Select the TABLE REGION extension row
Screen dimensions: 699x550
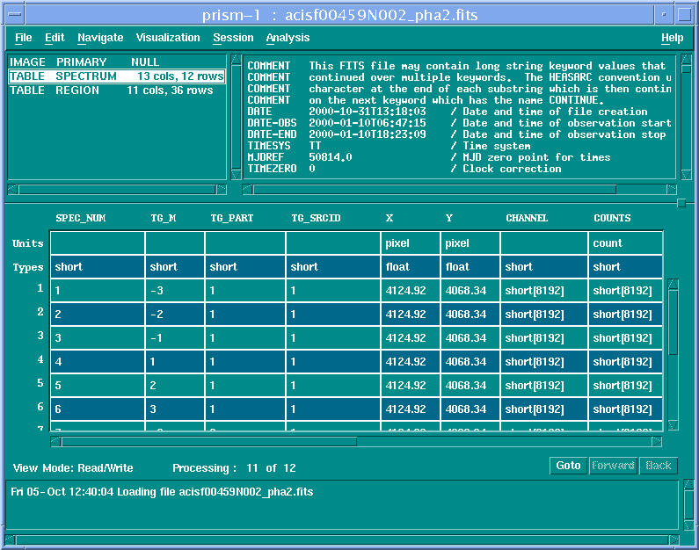pyautogui.click(x=117, y=90)
